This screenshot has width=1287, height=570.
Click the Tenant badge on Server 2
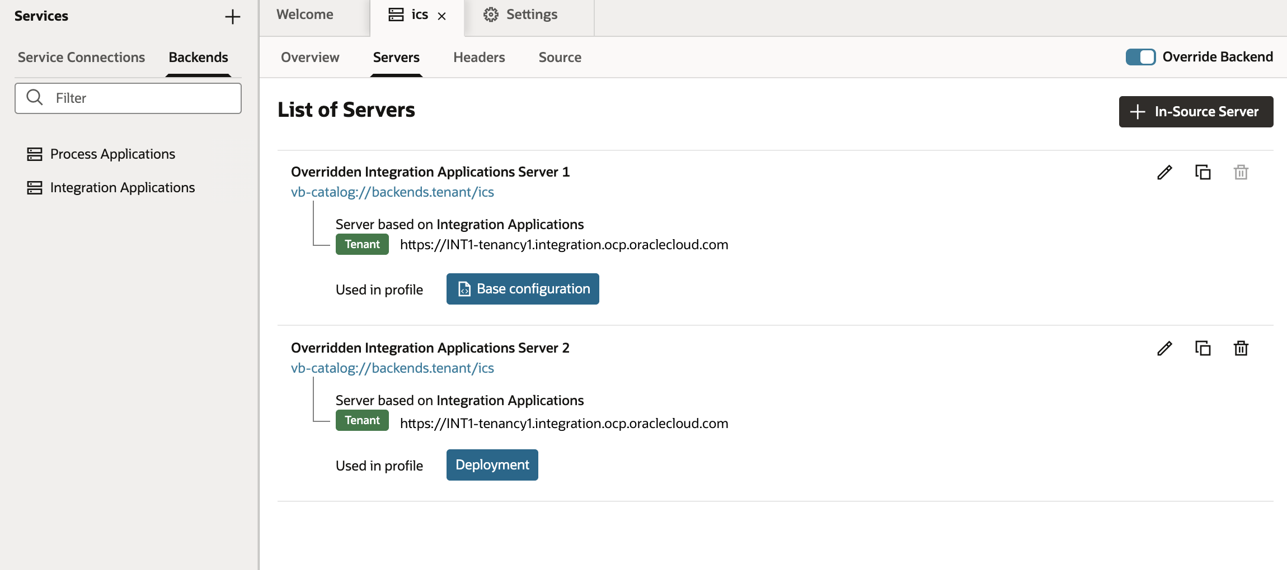[362, 420]
